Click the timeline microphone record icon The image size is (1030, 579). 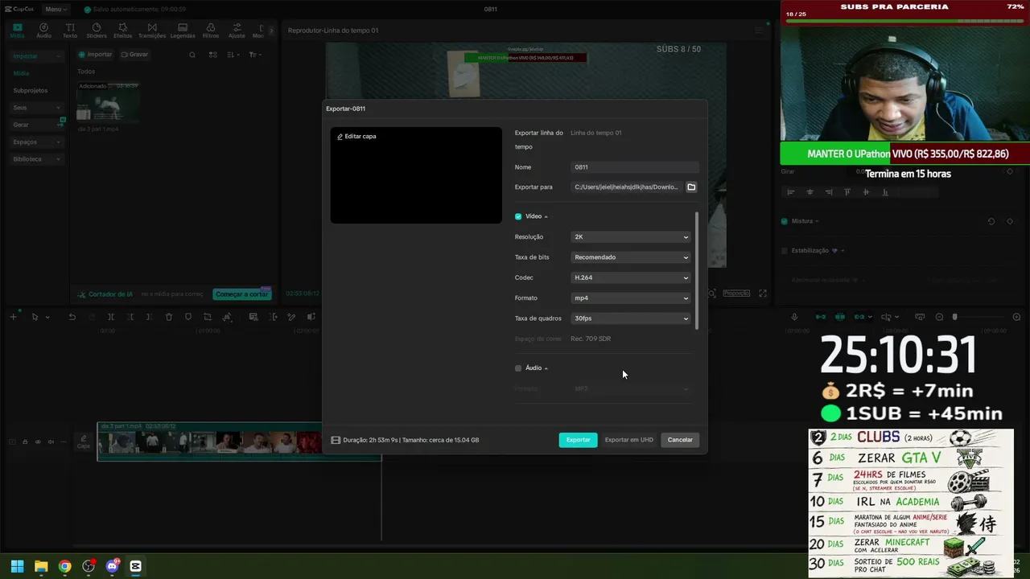[795, 317]
